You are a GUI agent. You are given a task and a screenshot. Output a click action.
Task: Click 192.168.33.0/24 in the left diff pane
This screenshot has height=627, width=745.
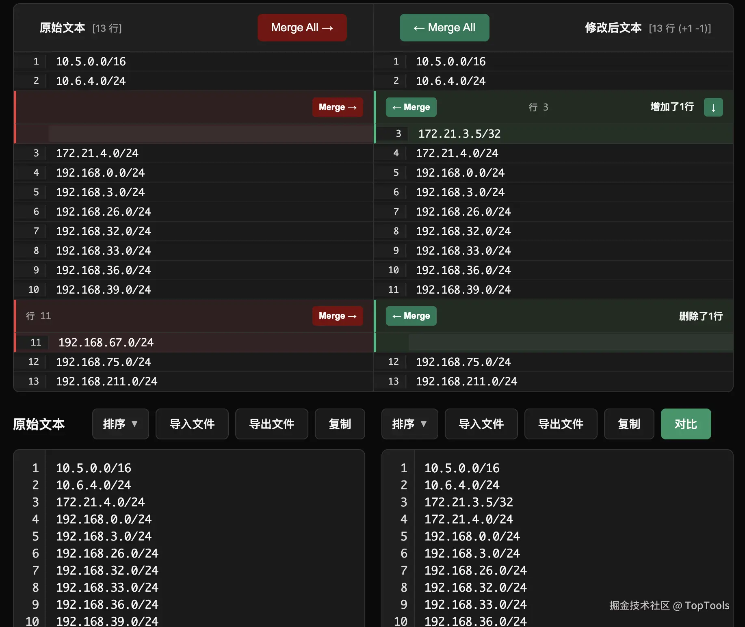point(104,251)
